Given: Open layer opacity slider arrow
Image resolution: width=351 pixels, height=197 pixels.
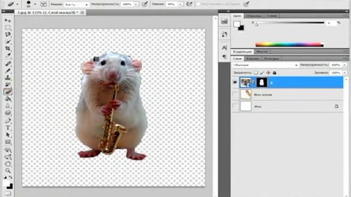Looking at the screenshot, I should pyautogui.click(x=344, y=65).
